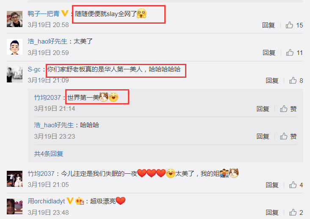Reply to S-gc's comment from 21:09
Viewport: 310px width, 219px height.
(x=272, y=80)
